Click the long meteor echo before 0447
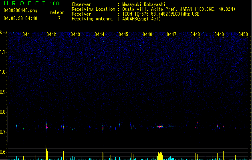Image resolution: width=252 pixels, height=160 pixels. (x=160, y=127)
